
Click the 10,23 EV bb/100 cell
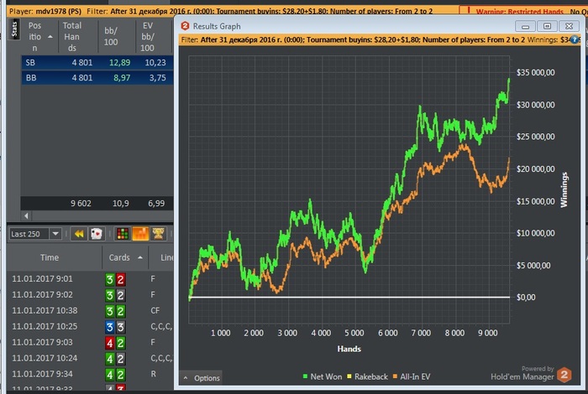point(155,63)
